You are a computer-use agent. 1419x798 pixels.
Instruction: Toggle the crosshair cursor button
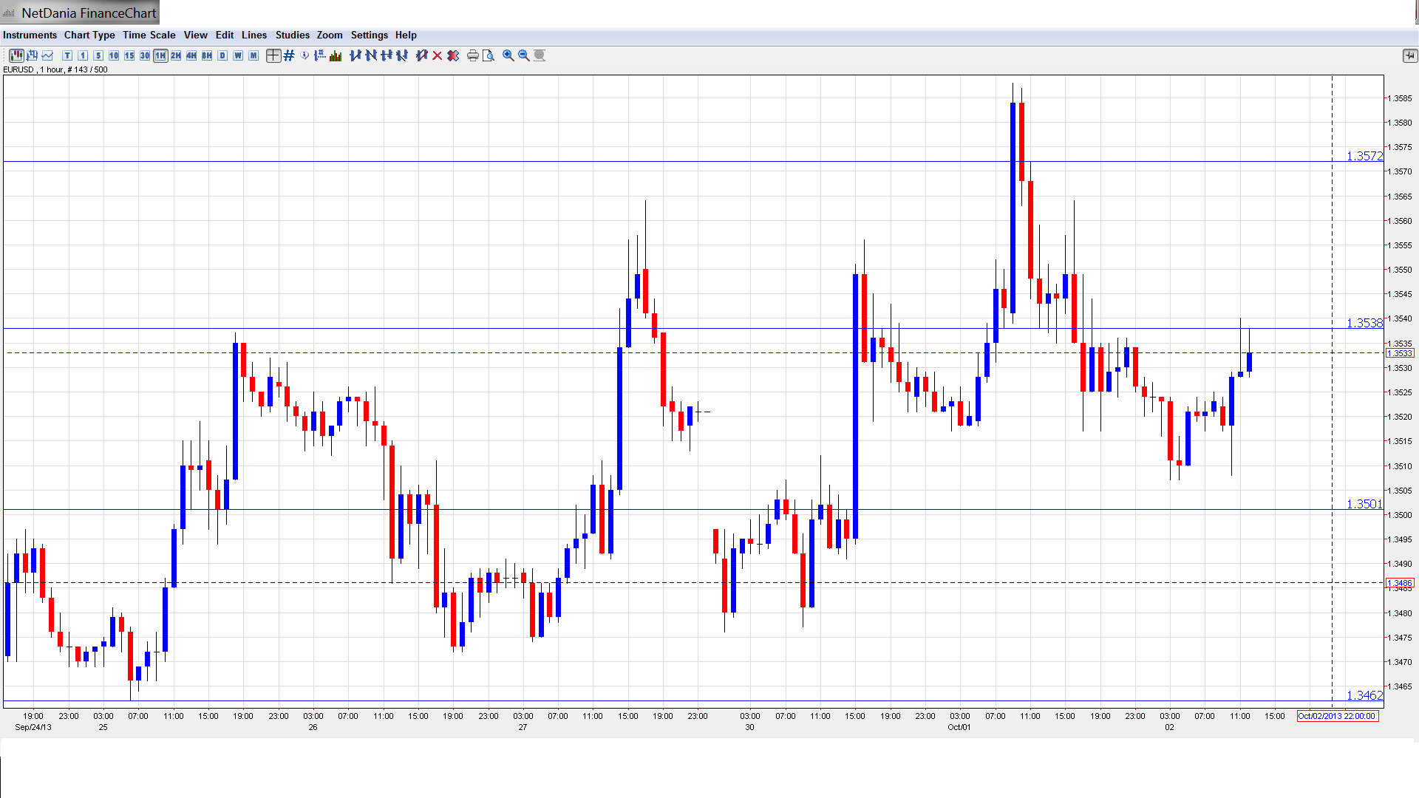(273, 55)
